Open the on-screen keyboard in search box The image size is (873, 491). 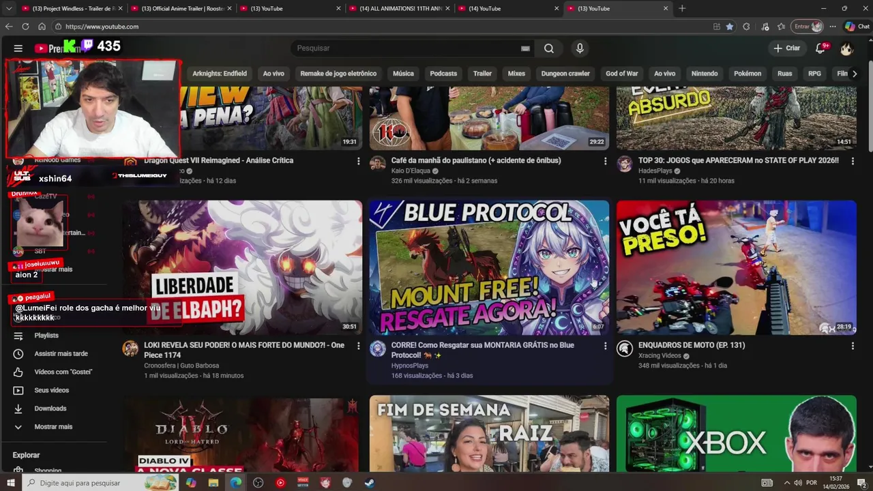525,48
